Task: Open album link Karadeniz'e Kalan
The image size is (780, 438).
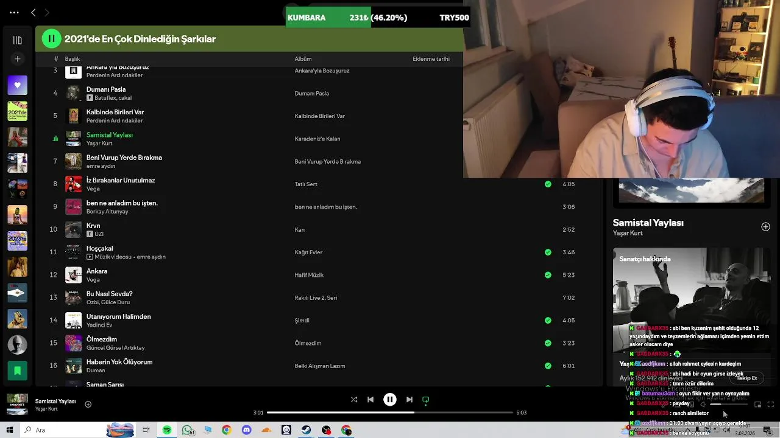Action: pyautogui.click(x=317, y=139)
